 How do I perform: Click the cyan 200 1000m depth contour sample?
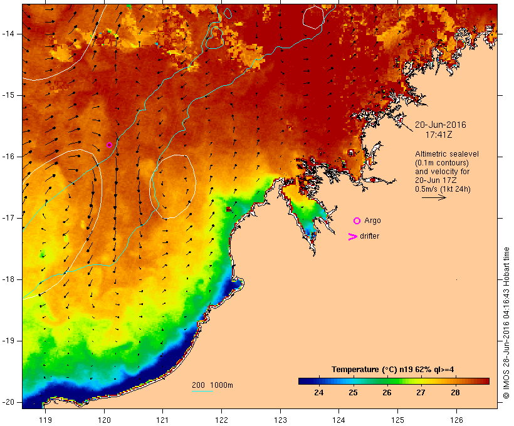pyautogui.click(x=202, y=391)
